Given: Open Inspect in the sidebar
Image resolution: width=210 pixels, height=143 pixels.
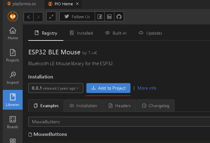Looking at the screenshot, I should pyautogui.click(x=13, y=78).
